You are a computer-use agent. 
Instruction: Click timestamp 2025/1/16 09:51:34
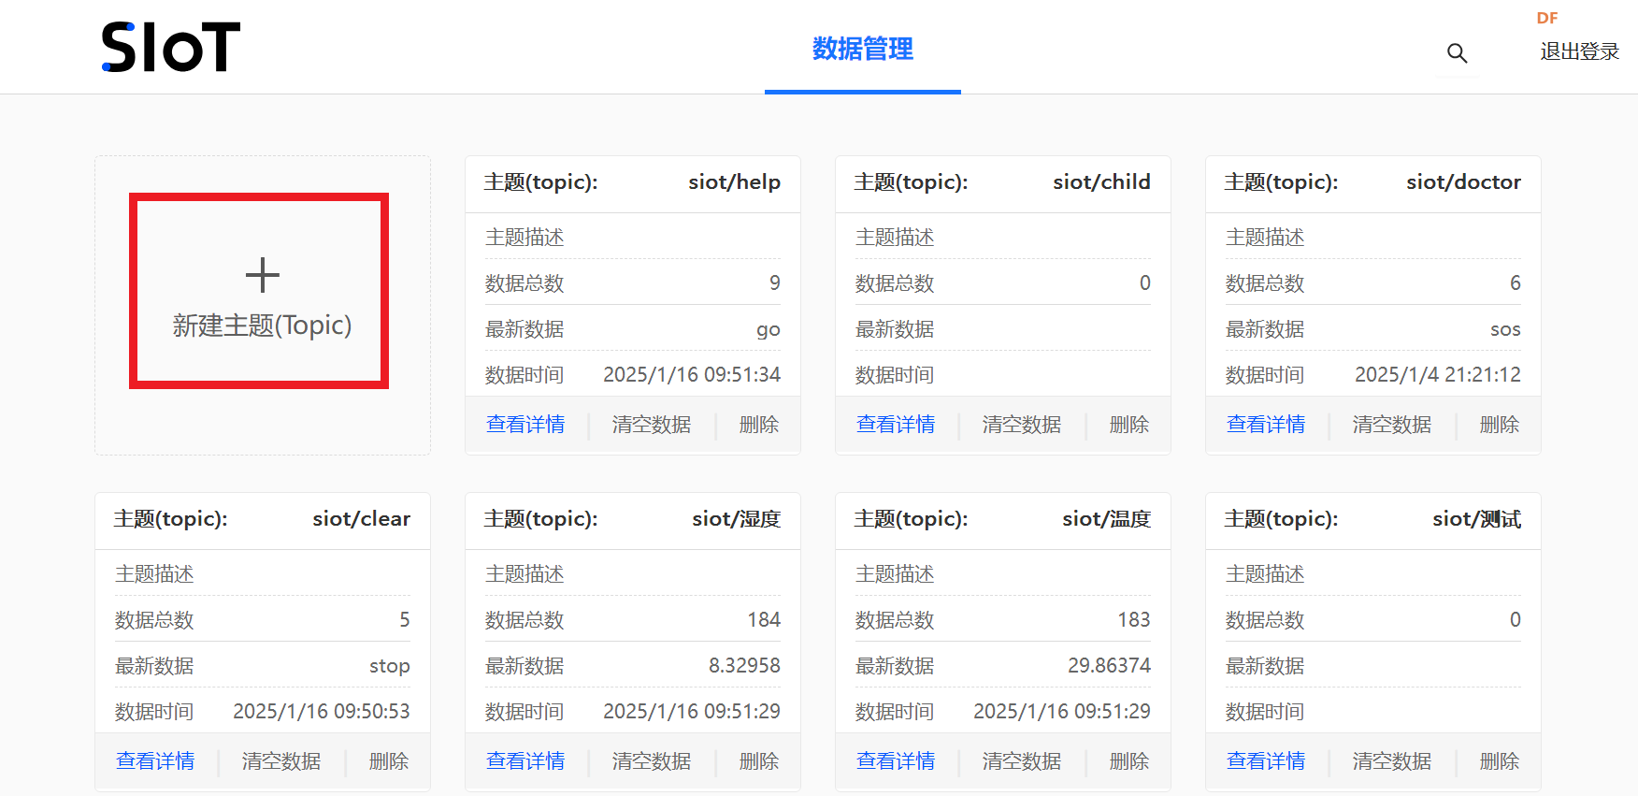pos(692,375)
